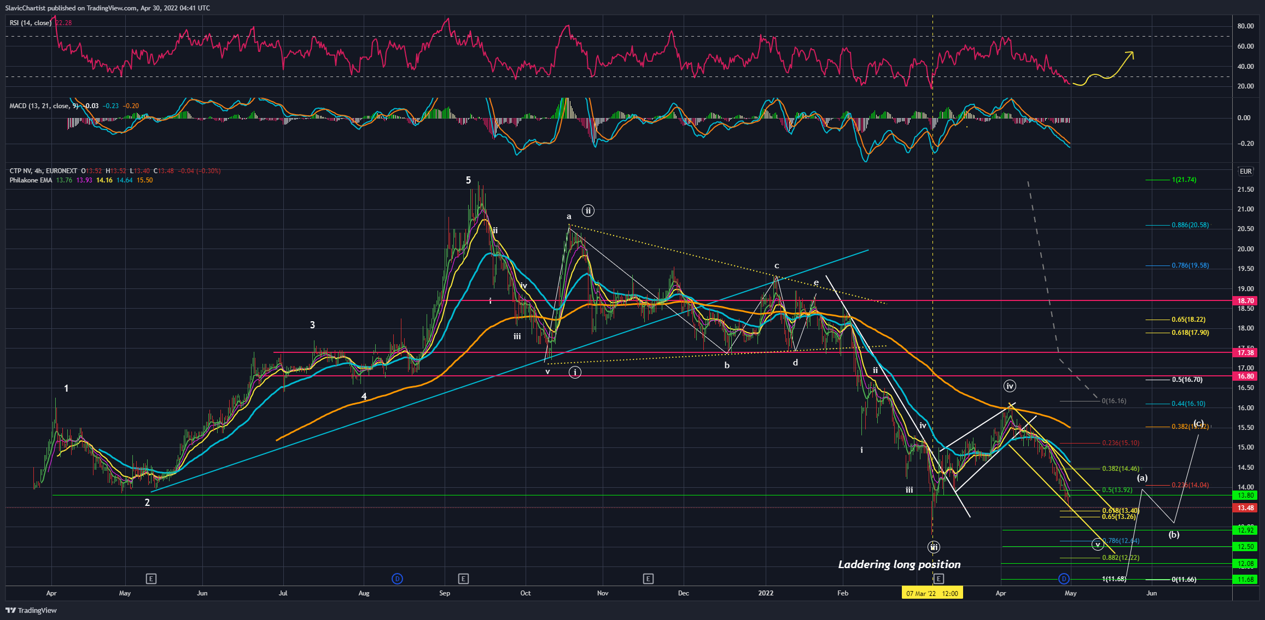Click the 11.68 green price label
The width and height of the screenshot is (1265, 620).
coord(1245,580)
